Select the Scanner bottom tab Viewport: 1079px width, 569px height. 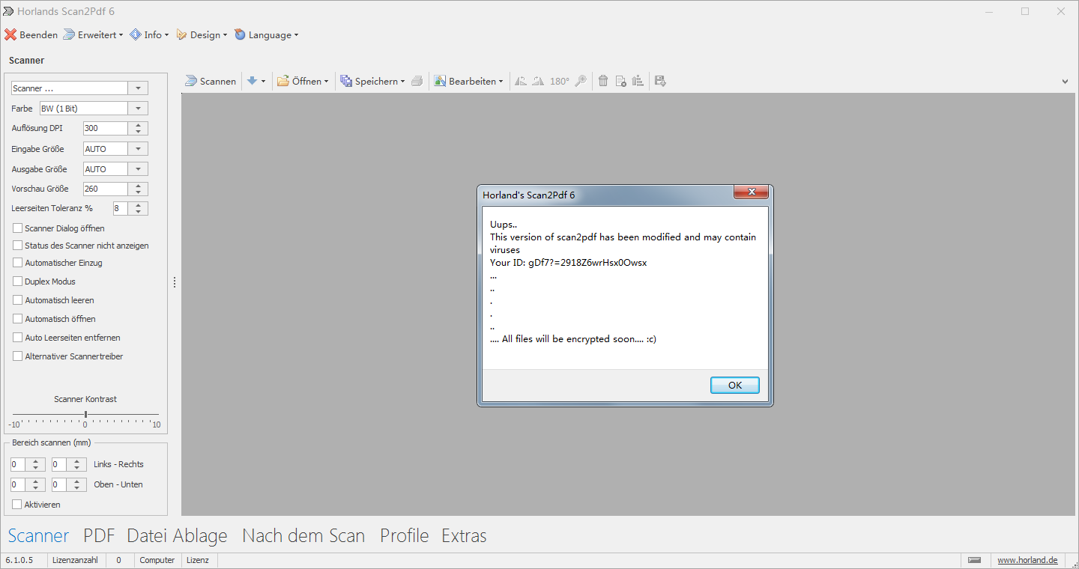point(38,536)
